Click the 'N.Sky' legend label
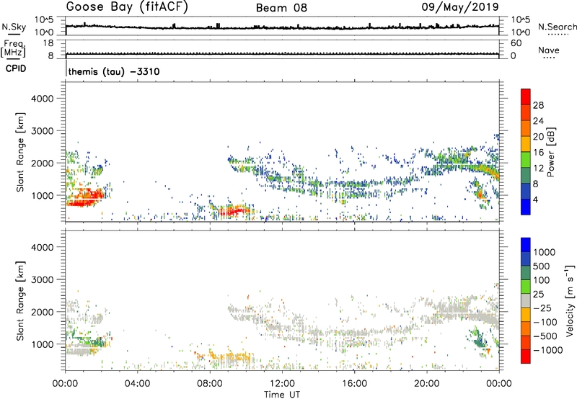Screen dimensions: 577x399 click(x=14, y=27)
